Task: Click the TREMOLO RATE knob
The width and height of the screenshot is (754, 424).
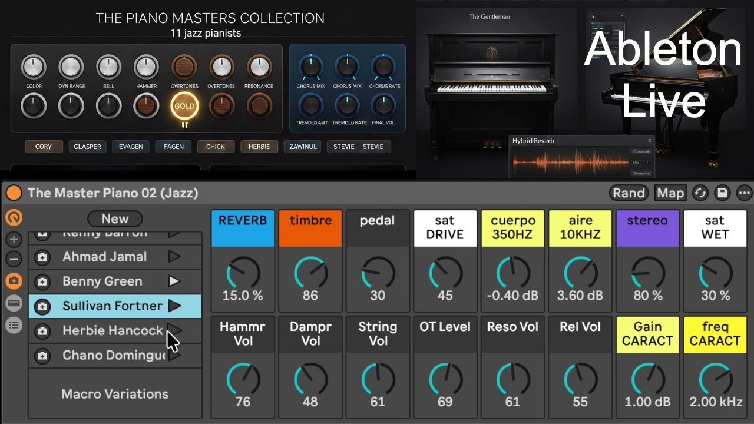Action: coord(348,105)
